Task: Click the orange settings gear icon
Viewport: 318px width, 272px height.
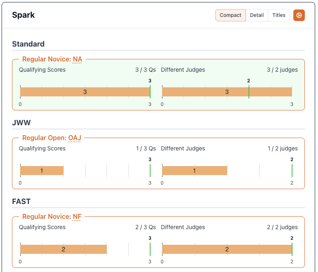Action: click(299, 15)
